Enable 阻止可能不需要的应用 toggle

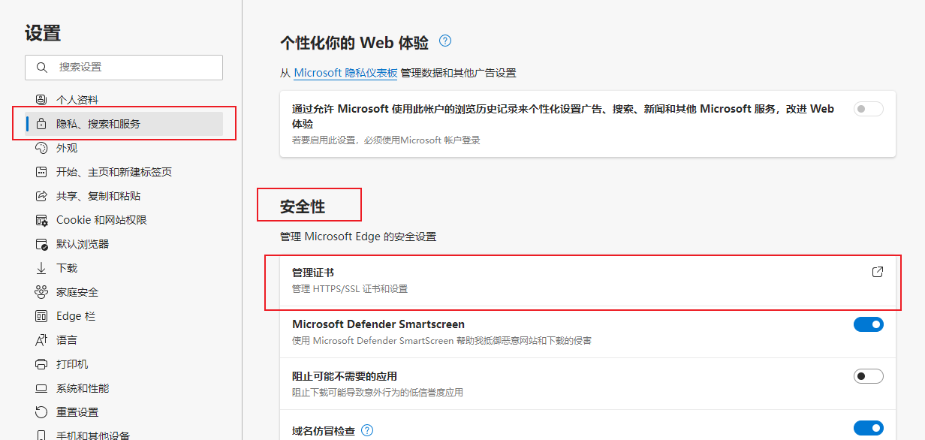pos(868,376)
